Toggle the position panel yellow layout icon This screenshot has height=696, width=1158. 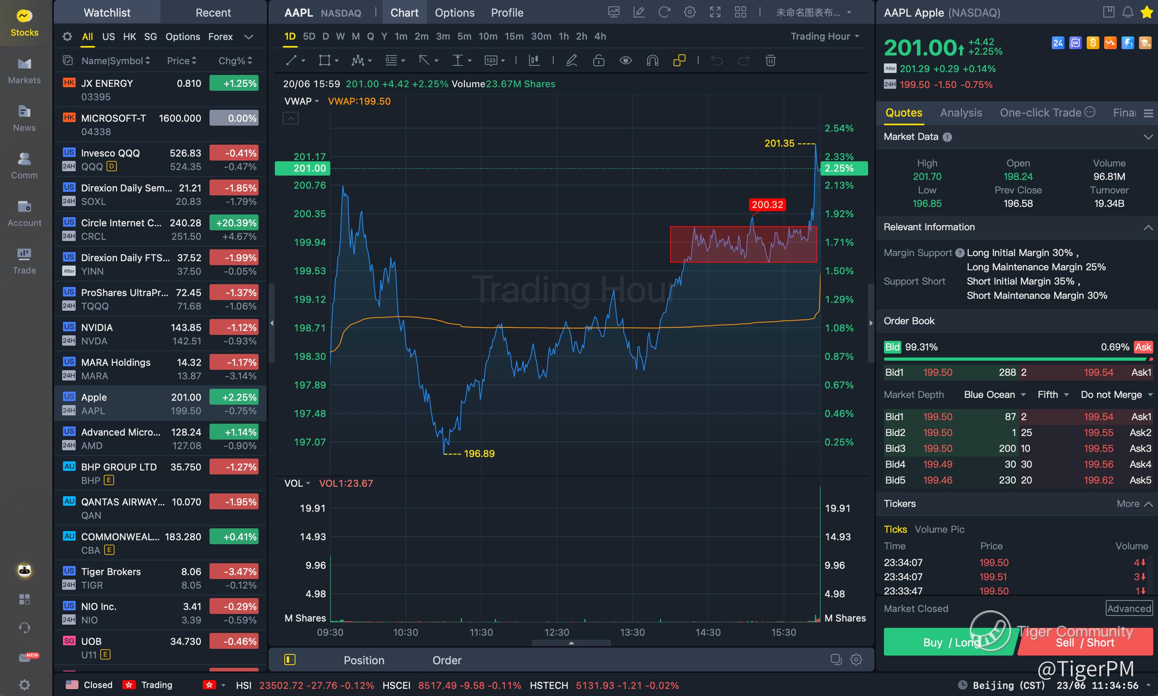(289, 660)
